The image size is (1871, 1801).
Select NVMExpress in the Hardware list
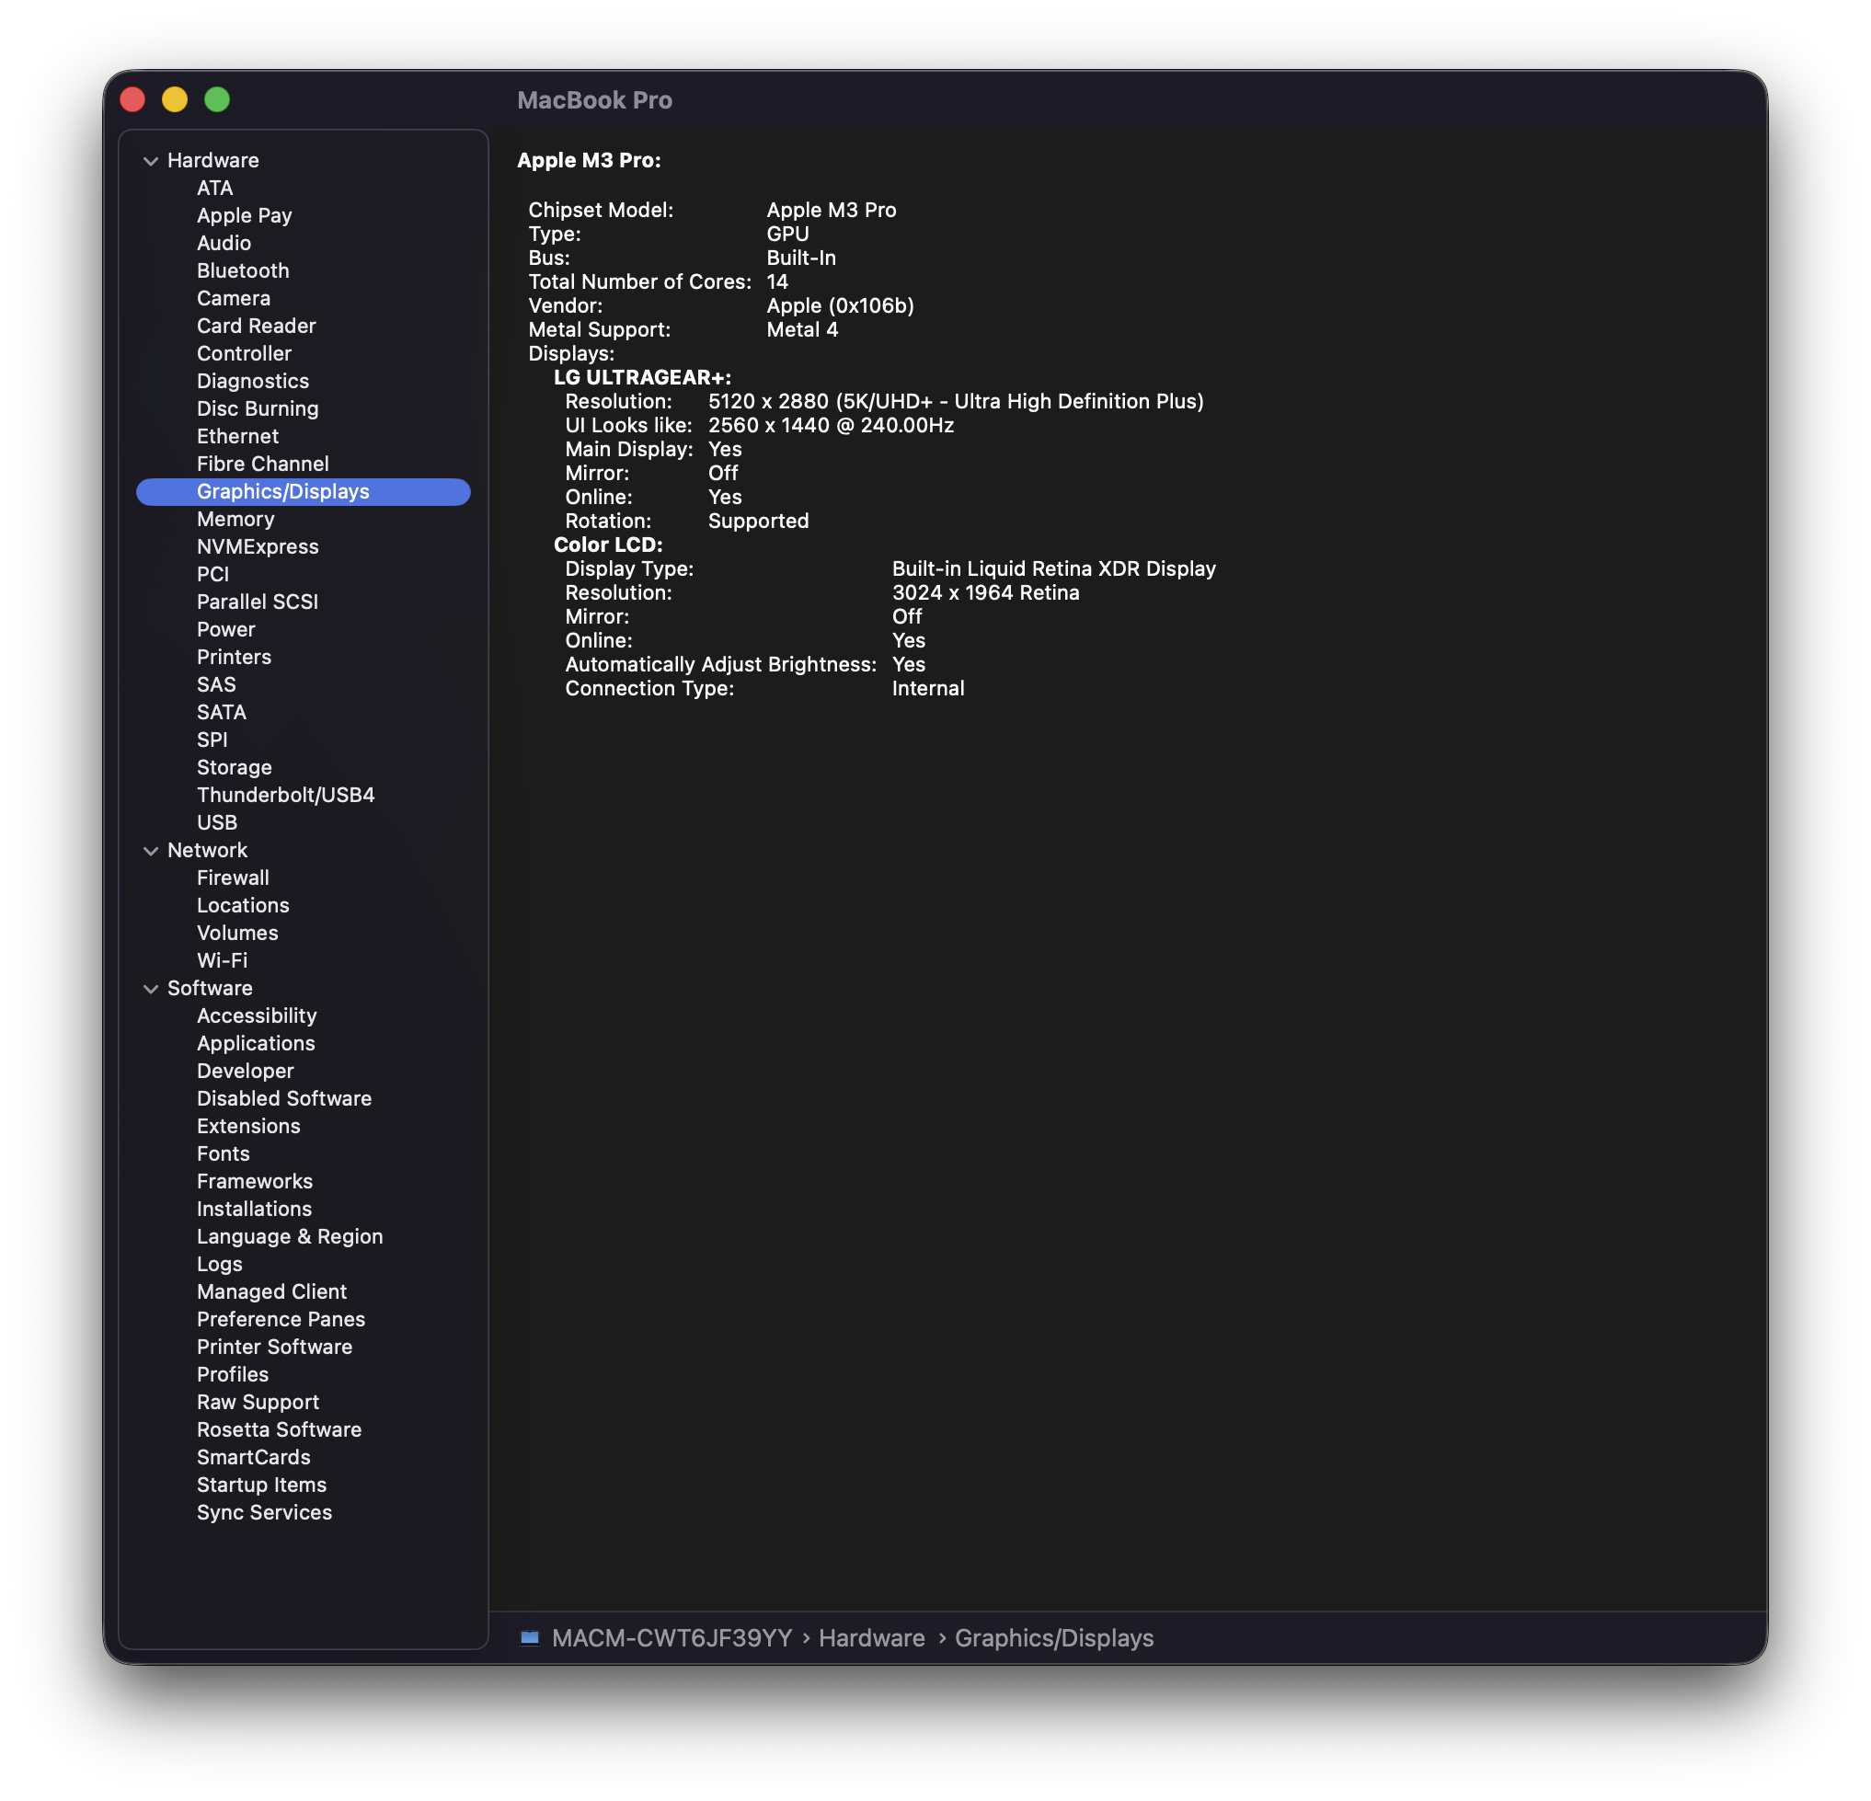click(x=257, y=547)
